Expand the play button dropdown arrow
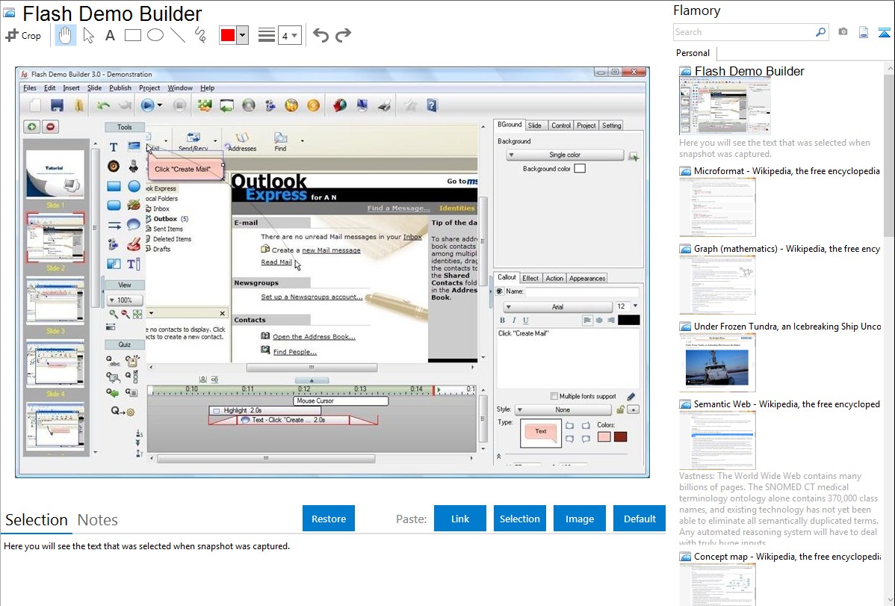The image size is (895, 606). (x=160, y=105)
